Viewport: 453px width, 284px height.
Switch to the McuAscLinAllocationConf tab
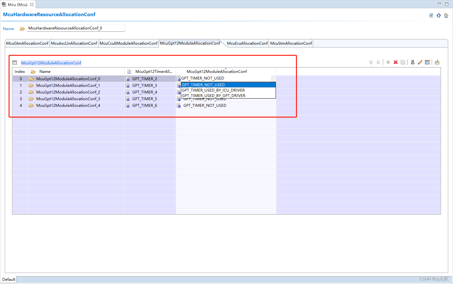click(x=74, y=43)
